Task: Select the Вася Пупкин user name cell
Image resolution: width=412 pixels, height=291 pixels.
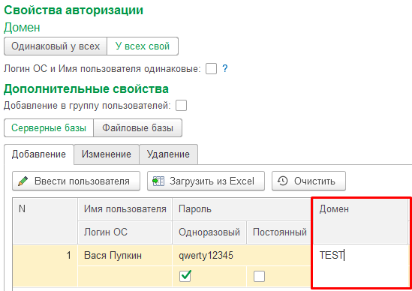Action: pyautogui.click(x=125, y=255)
